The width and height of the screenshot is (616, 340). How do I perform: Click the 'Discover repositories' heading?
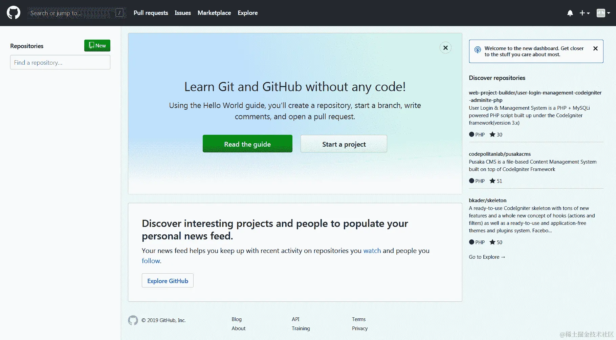click(497, 78)
